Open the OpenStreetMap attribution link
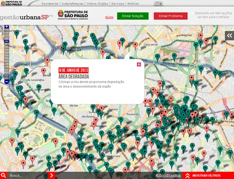 168,175
